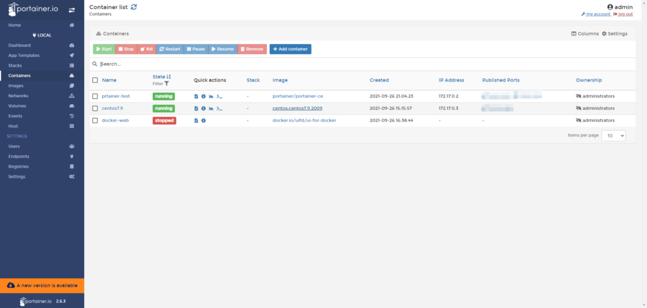Click the Restart button
The image size is (647, 308).
[169, 49]
